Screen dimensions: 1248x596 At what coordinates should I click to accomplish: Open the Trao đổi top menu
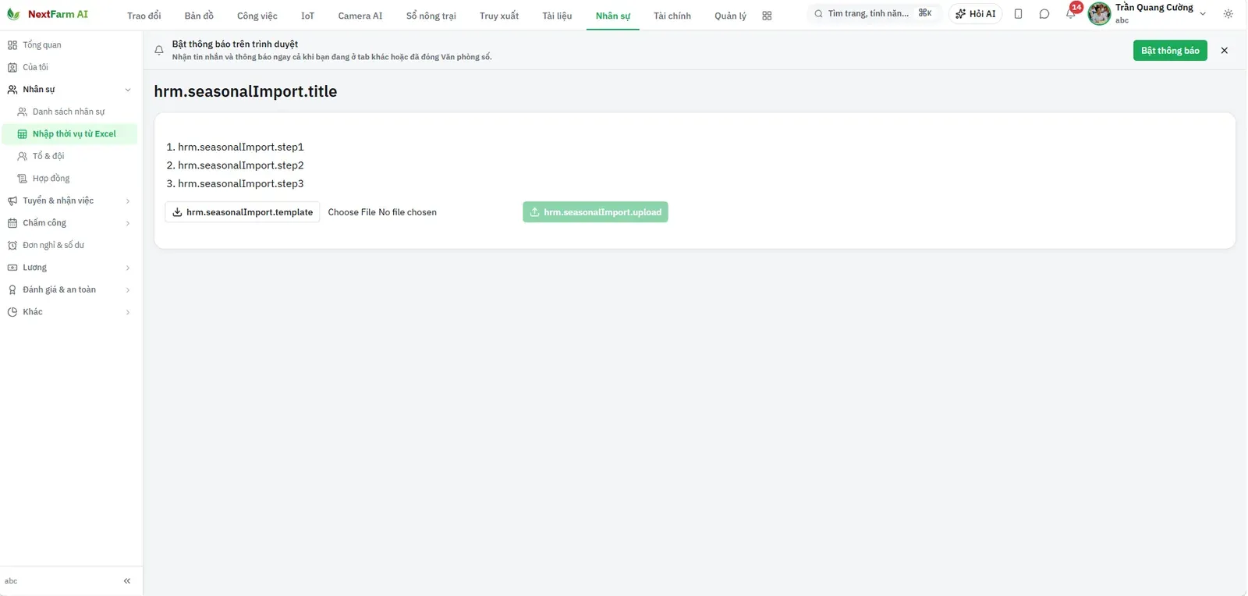(144, 16)
